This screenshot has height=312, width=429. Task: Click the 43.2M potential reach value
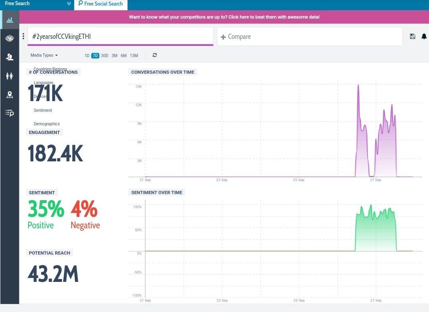click(53, 274)
